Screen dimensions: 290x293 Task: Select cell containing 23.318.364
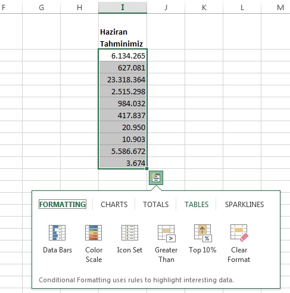(123, 79)
